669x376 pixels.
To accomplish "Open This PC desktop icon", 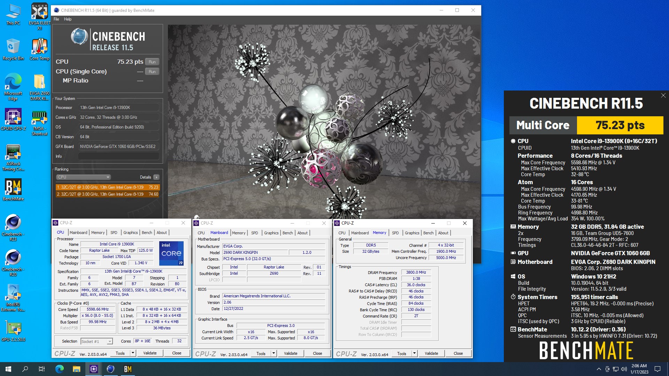I will [13, 15].
